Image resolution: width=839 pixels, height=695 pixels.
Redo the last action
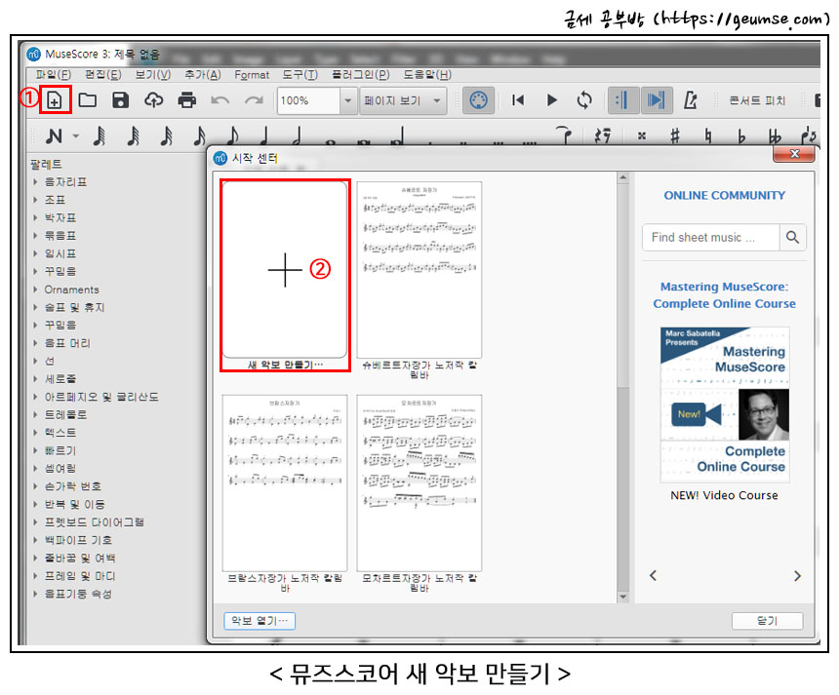[254, 100]
